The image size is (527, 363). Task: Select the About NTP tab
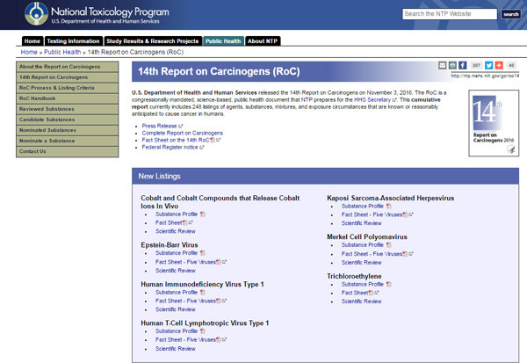264,40
